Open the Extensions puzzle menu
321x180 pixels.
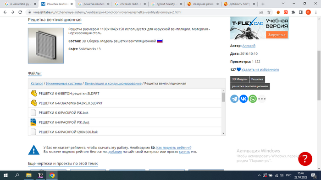point(293,12)
